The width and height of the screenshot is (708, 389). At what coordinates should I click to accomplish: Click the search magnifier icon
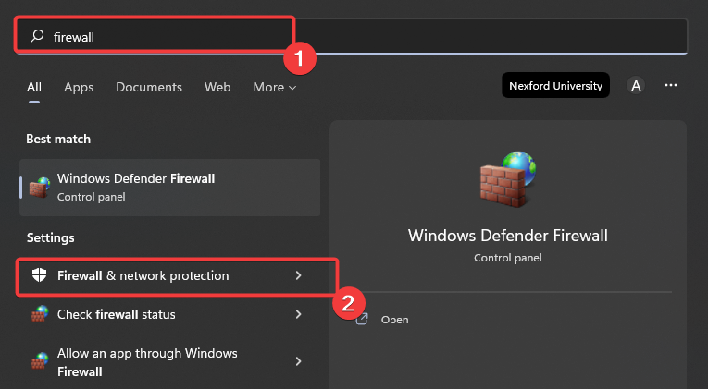click(37, 36)
